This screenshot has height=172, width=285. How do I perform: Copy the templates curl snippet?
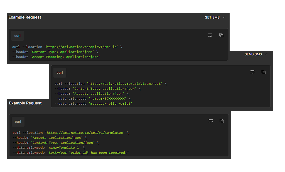click(x=222, y=121)
